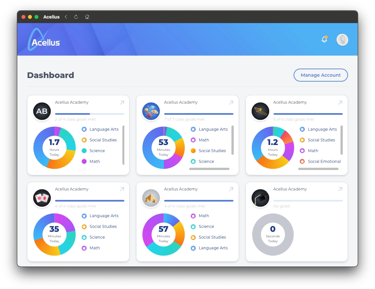Click the graduation cap avatar picture
Image resolution: width=375 pixels, height=289 pixels.
coord(260,198)
